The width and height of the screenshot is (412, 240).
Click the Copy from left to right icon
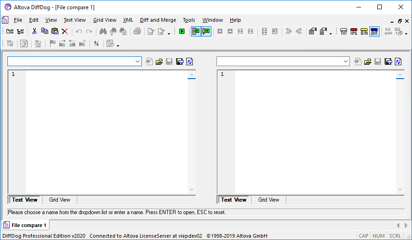(289, 31)
